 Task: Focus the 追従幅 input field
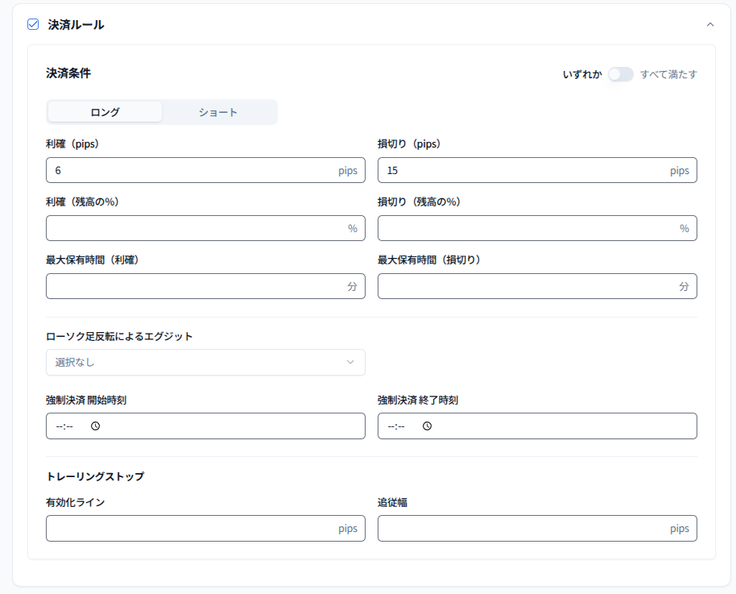(521, 529)
